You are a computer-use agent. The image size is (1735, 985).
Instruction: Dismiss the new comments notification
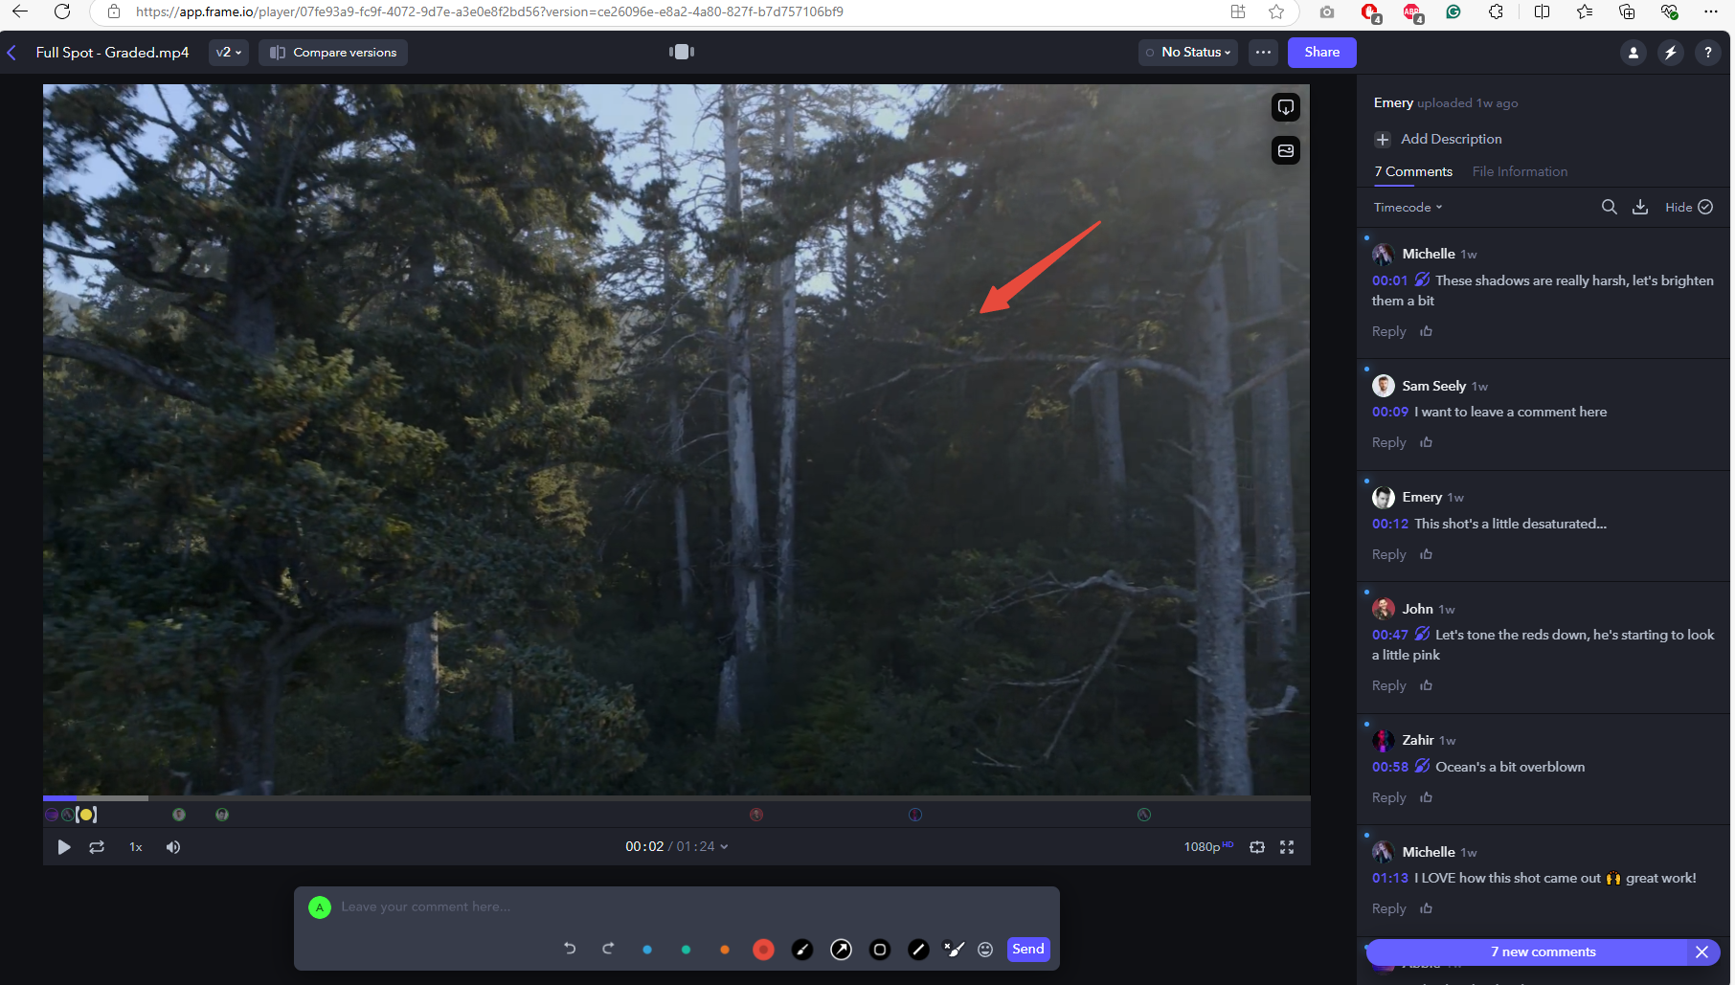tap(1701, 952)
